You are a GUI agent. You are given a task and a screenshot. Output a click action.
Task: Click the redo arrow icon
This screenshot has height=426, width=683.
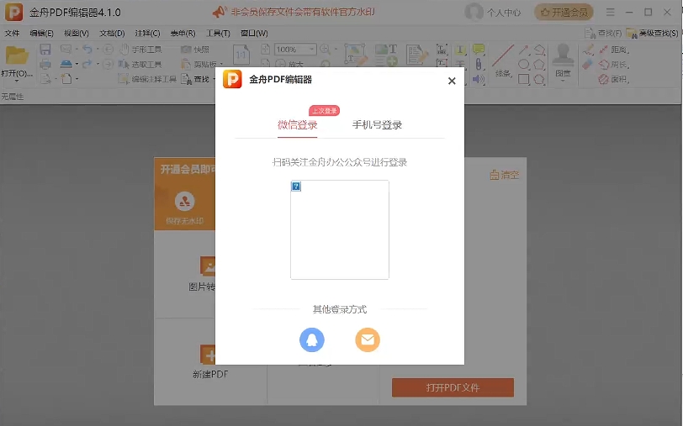(87, 64)
